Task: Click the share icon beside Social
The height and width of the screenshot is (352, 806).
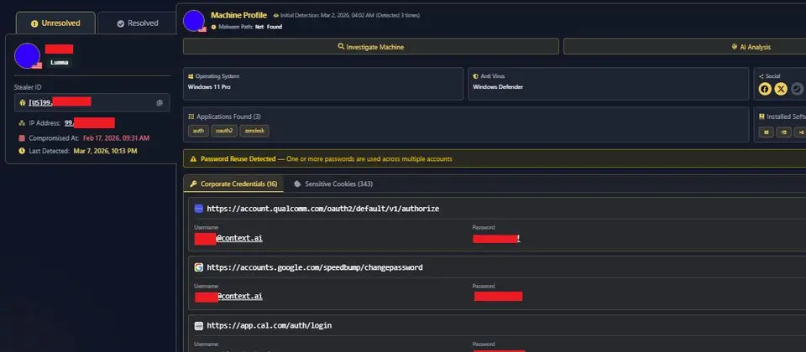Action: click(x=762, y=76)
